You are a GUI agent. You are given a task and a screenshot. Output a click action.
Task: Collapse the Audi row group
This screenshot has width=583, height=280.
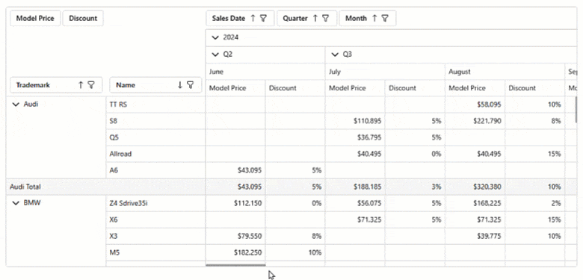(x=16, y=105)
